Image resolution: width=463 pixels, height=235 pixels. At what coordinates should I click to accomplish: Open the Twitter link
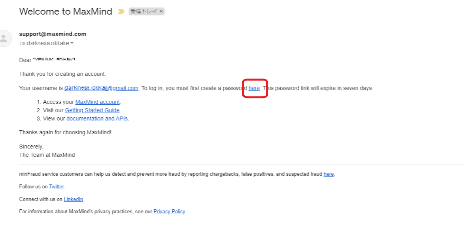coord(57,187)
